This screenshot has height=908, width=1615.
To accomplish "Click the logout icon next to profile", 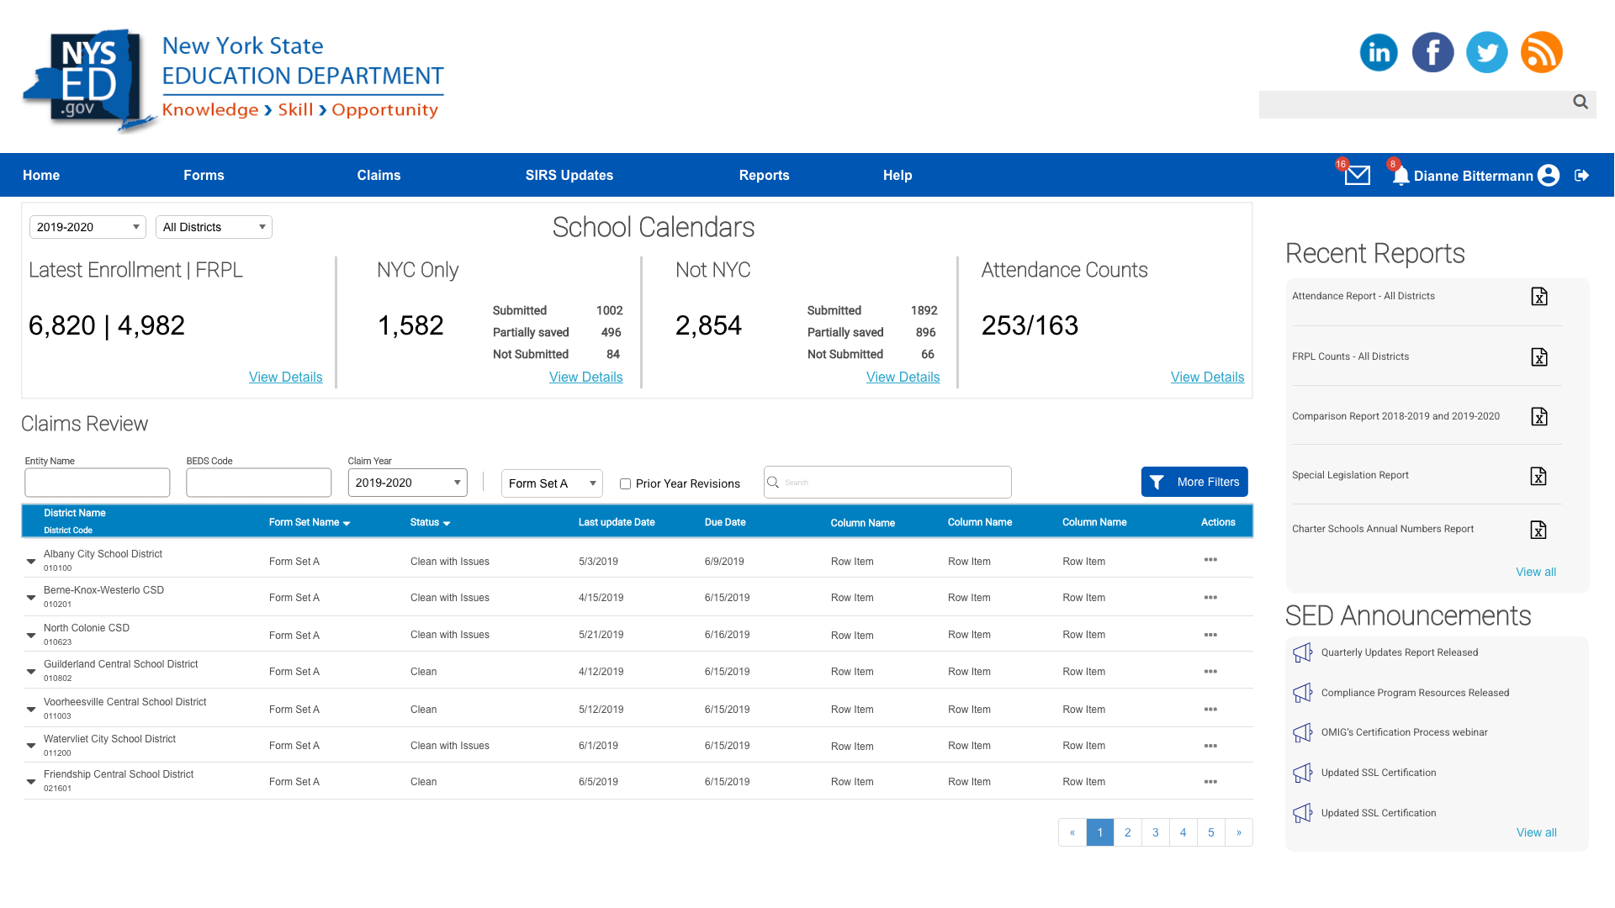I will tap(1581, 176).
